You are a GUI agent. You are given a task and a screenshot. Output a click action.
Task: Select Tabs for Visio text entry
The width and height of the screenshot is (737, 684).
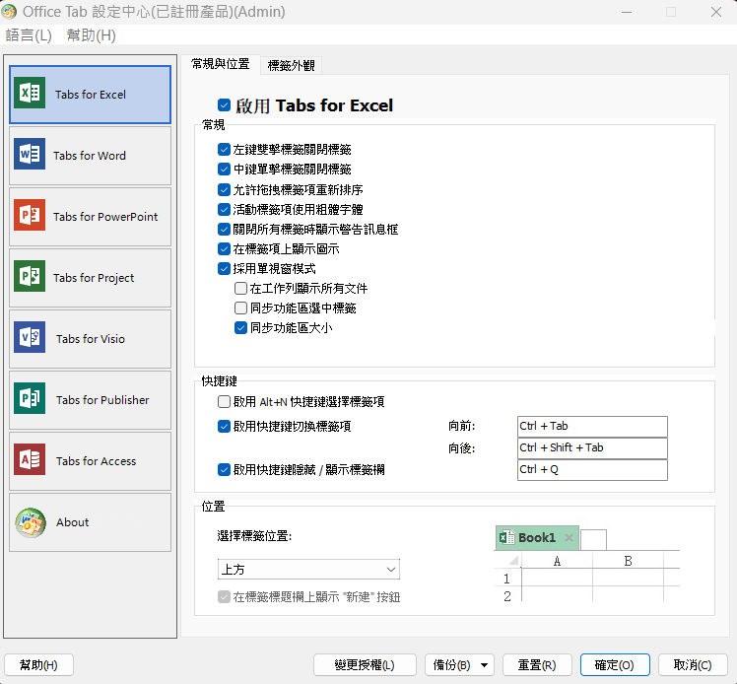pos(91,339)
